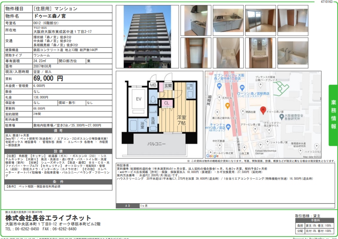Open the balcony window room photo
Viewport: 338px width, 239px height.
coord(260,20)
